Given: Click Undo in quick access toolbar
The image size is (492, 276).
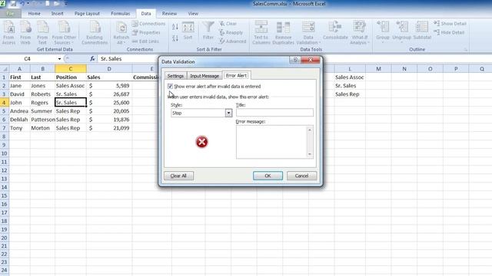Looking at the screenshot, I should 22,4.
